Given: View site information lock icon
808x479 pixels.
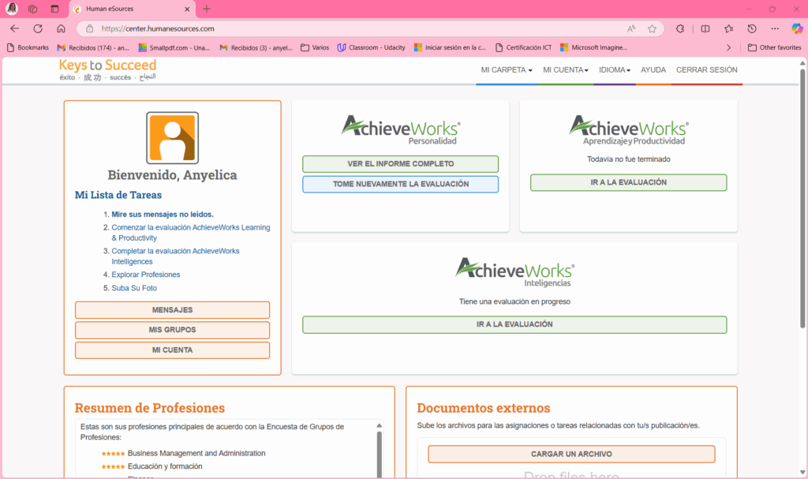Looking at the screenshot, I should (x=89, y=29).
